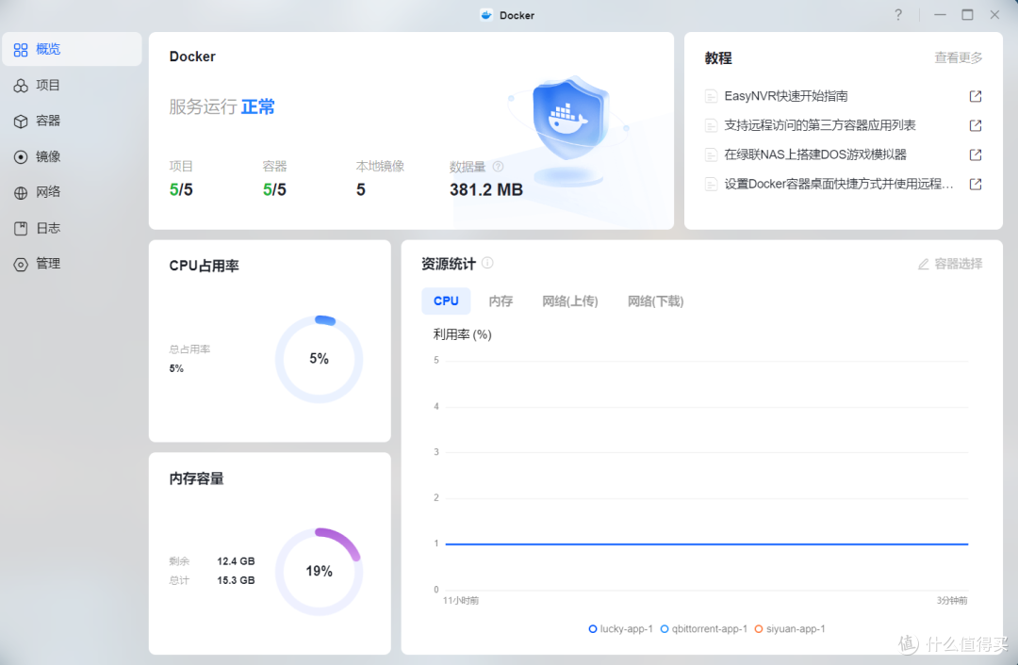This screenshot has height=665, width=1018.
Task: Click the Docker whale icon in title bar
Action: point(486,15)
